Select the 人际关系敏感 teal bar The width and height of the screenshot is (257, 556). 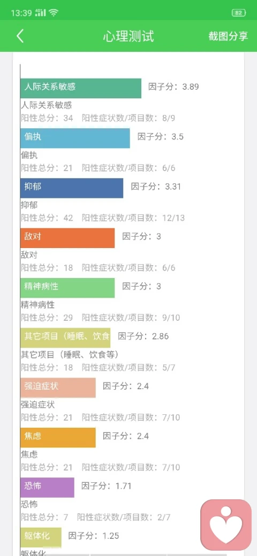80,88
